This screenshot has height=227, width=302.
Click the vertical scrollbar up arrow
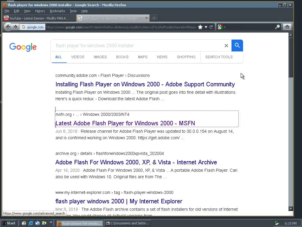(290, 35)
